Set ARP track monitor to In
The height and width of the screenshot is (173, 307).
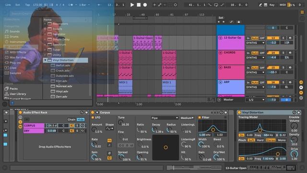(248, 83)
